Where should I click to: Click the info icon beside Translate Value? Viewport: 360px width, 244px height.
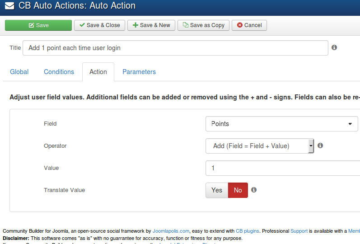coord(254,190)
